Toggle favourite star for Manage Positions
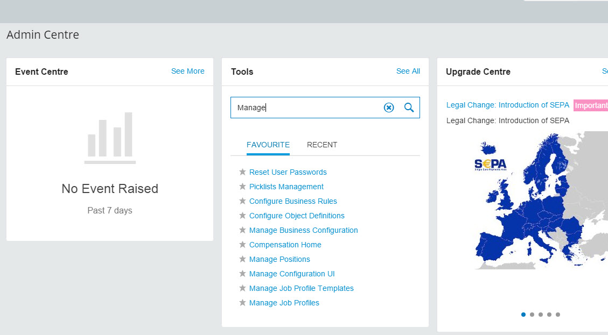Viewport: 608px width, 335px height. coord(242,259)
